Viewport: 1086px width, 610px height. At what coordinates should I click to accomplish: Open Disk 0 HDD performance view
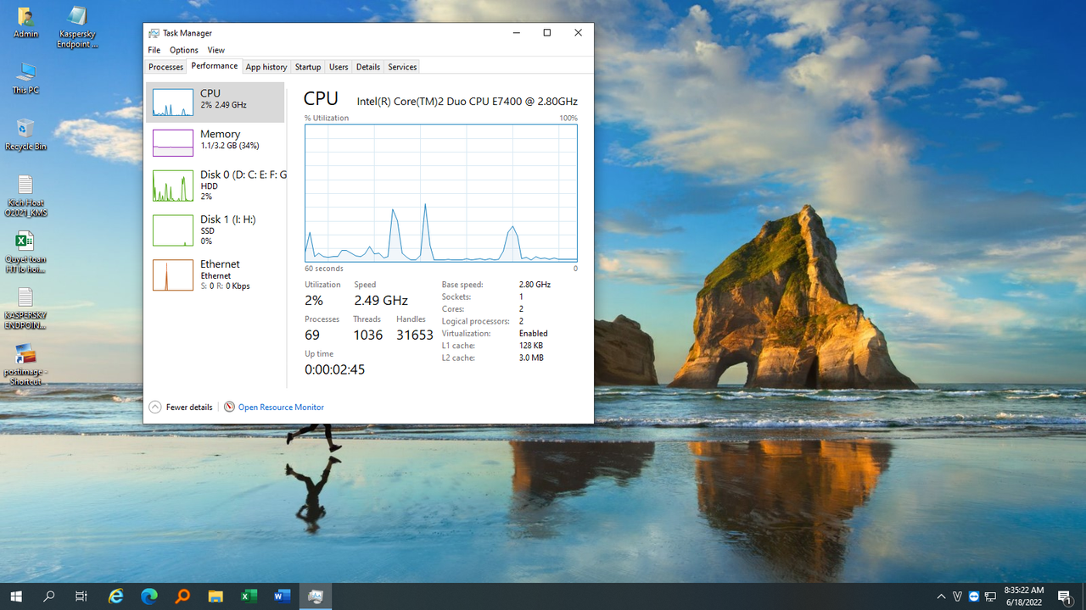216,186
